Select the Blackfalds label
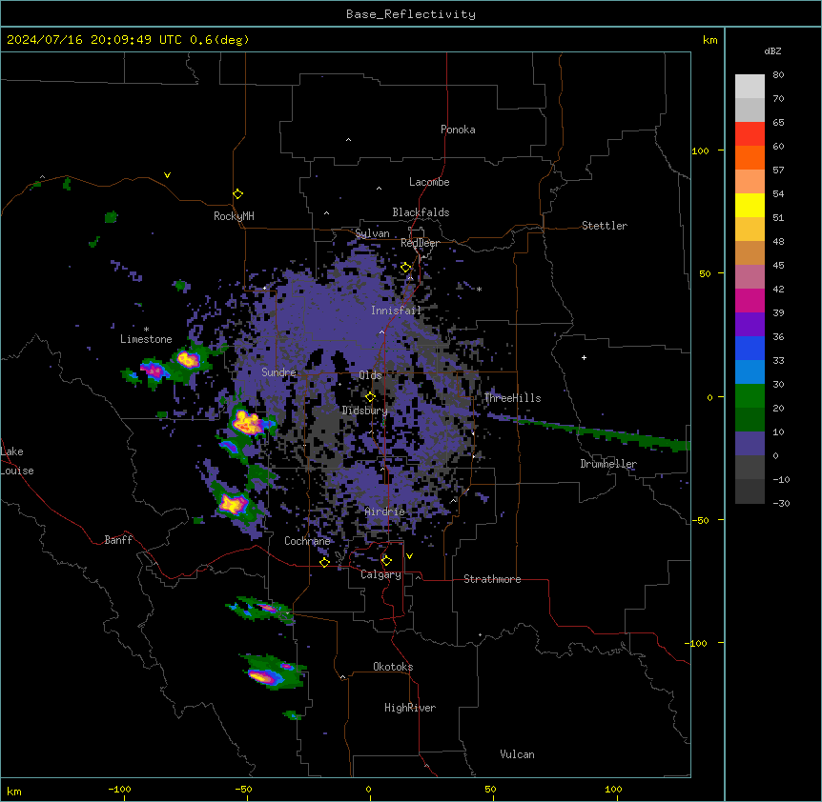The width and height of the screenshot is (822, 802). [x=421, y=212]
